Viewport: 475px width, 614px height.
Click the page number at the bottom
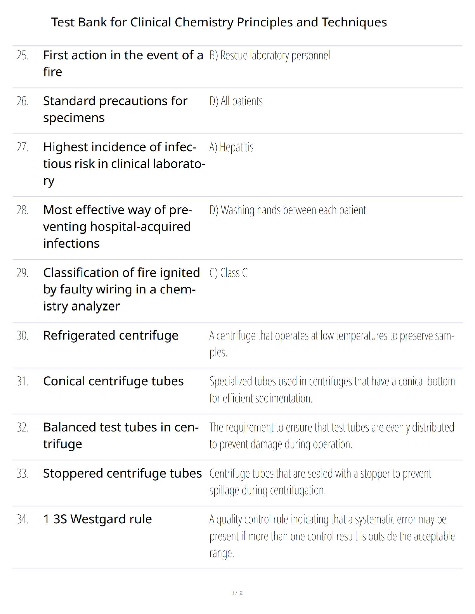tap(237, 593)
